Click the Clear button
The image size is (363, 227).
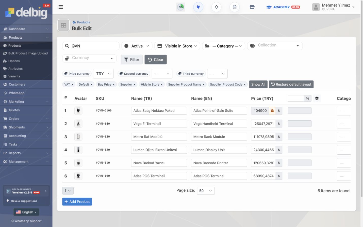click(156, 60)
